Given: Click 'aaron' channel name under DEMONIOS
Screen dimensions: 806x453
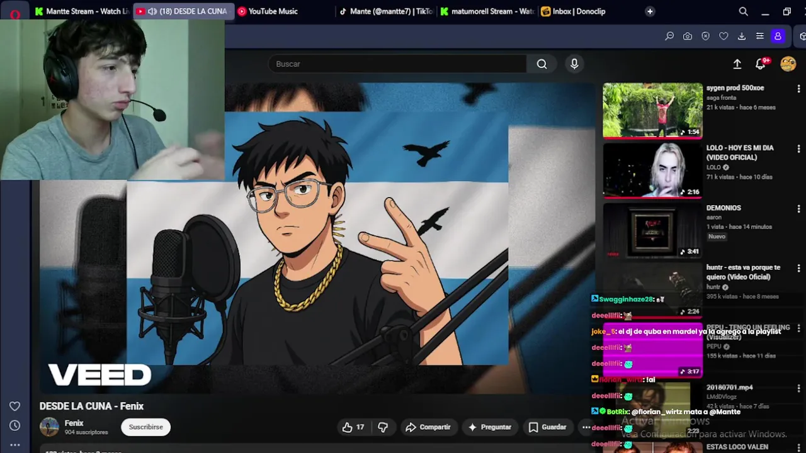Looking at the screenshot, I should (x=714, y=217).
